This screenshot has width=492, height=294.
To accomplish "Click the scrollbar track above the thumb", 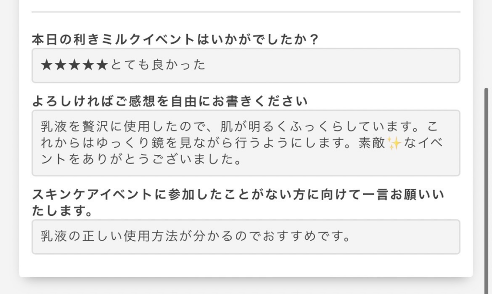I will click(x=487, y=44).
